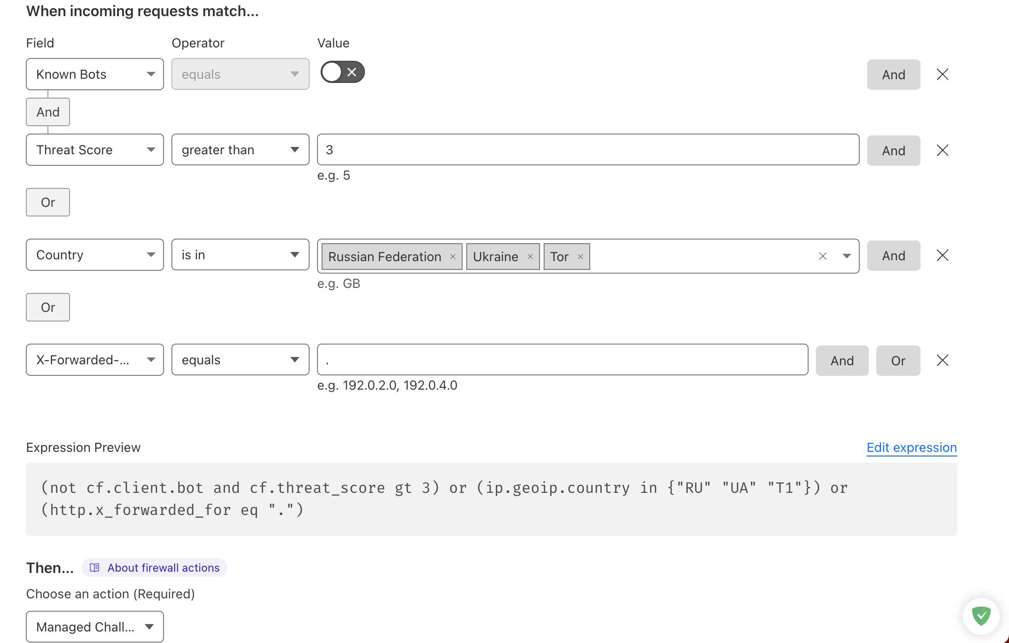Remove the Known Bots rule row
This screenshot has width=1009, height=643.
(942, 74)
